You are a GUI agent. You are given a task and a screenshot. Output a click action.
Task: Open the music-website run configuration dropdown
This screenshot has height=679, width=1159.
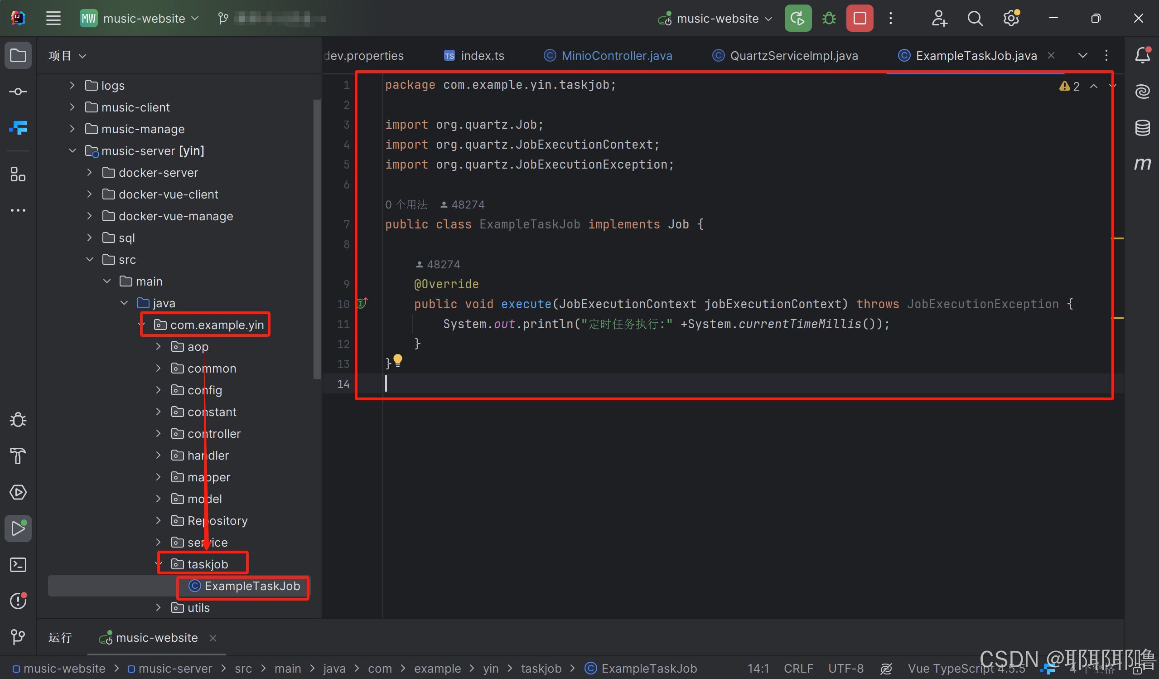click(x=719, y=19)
